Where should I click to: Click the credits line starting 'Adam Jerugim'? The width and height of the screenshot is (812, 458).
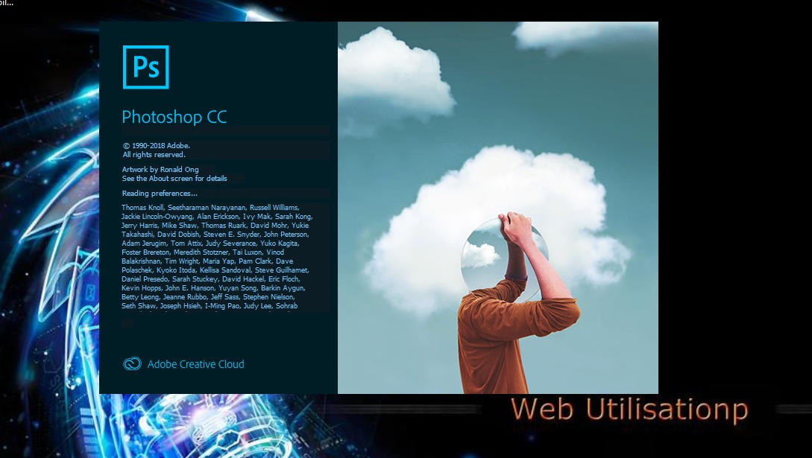[210, 243]
